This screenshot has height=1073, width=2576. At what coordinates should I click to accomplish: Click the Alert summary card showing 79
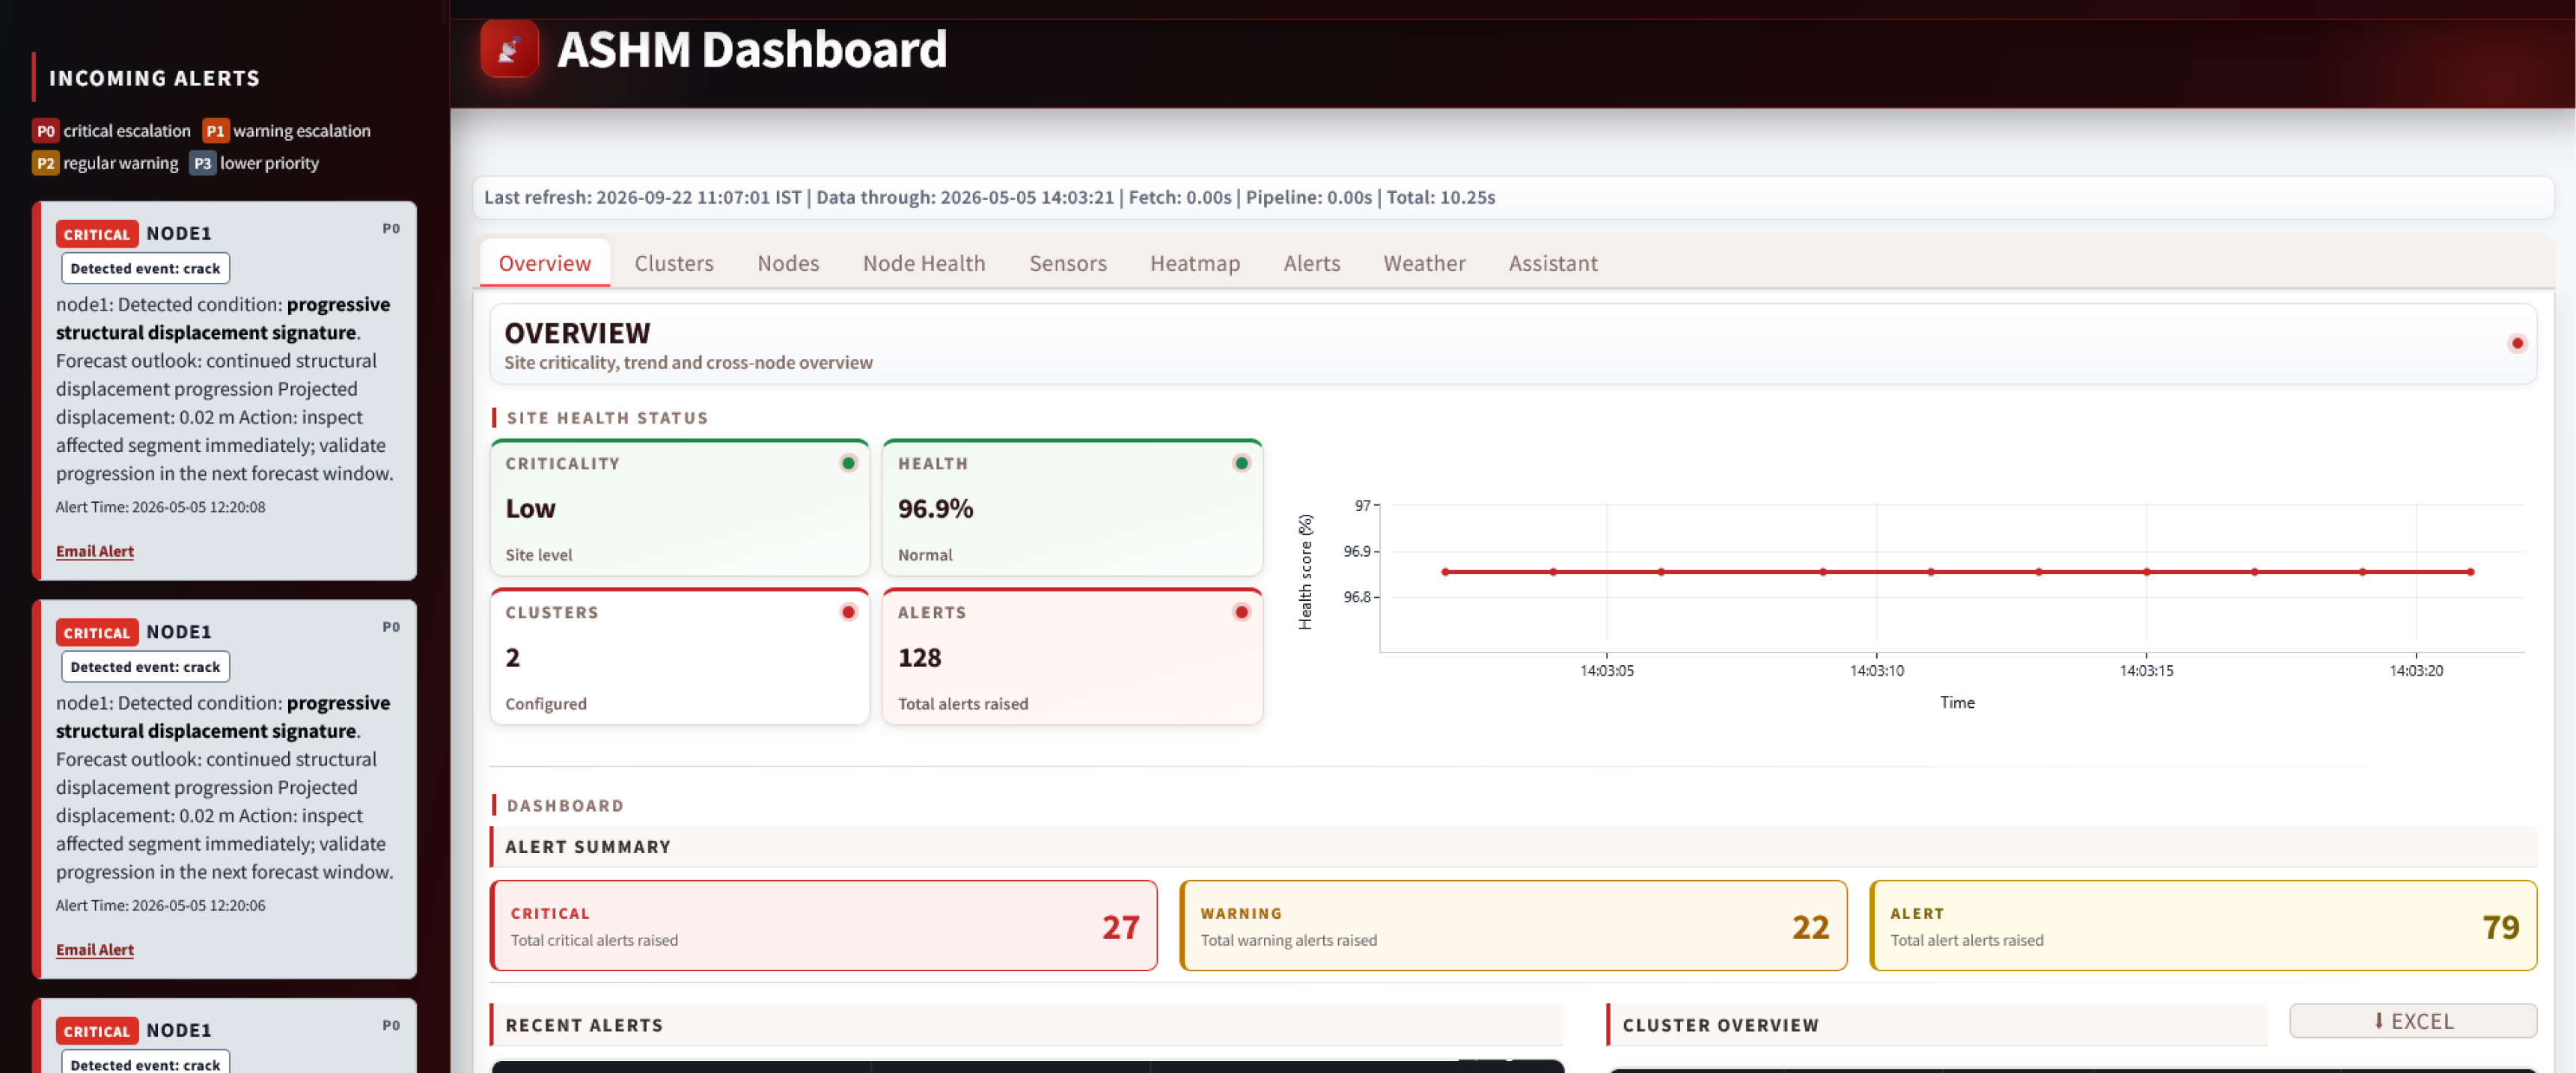2203,925
